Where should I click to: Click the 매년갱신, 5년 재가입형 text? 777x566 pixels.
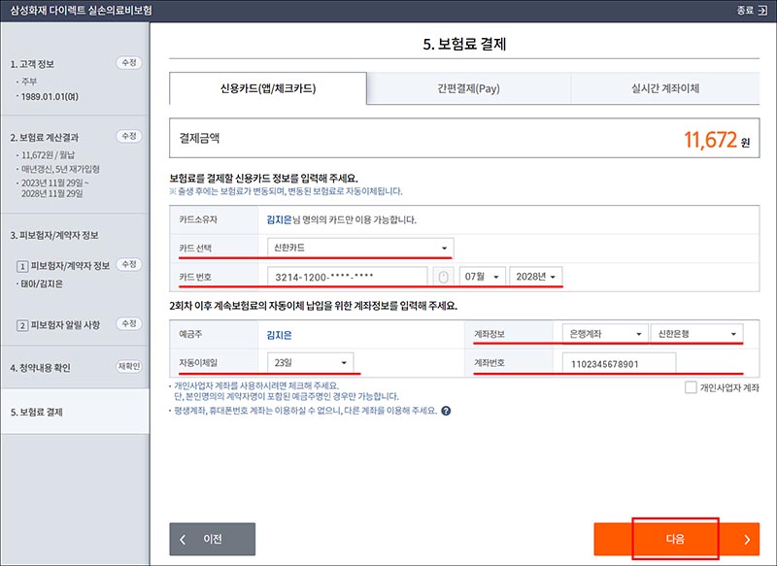coord(60,169)
